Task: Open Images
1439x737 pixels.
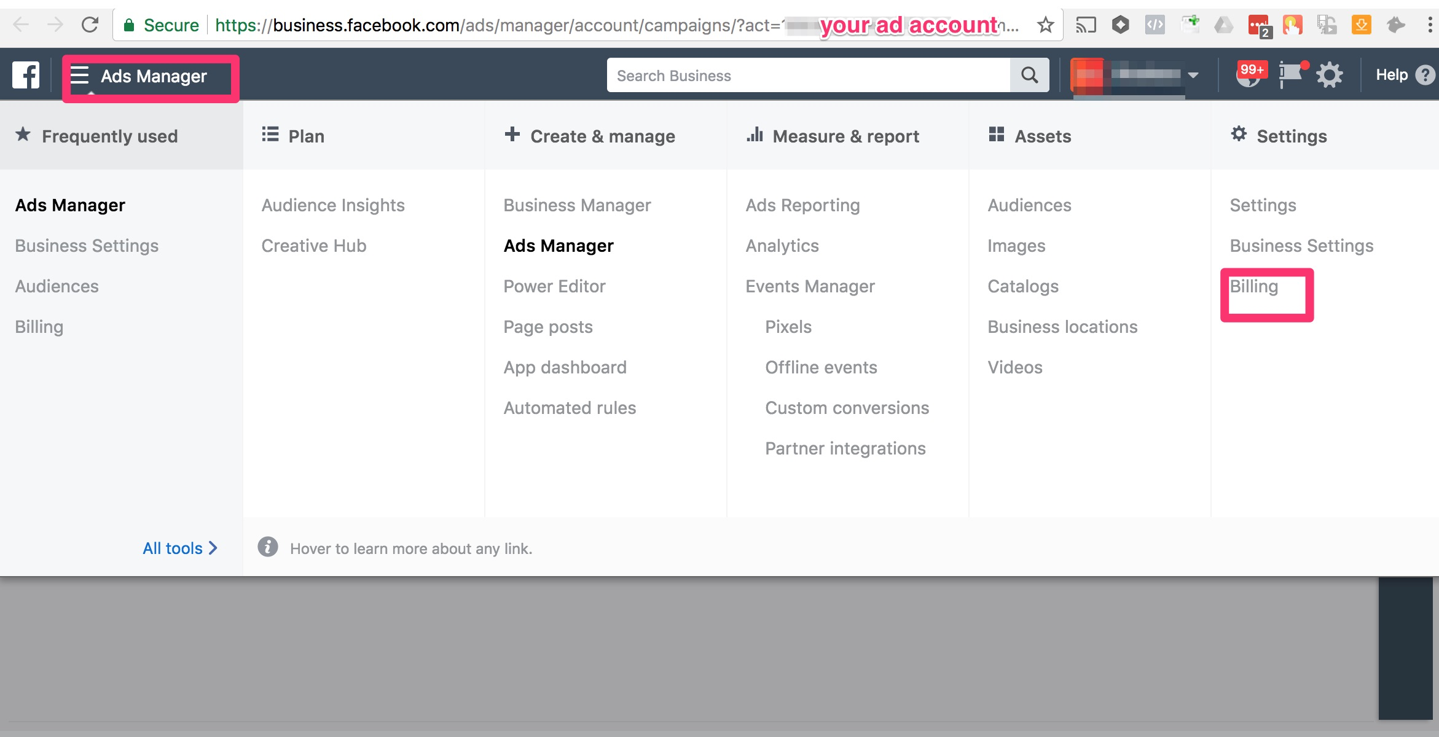Action: [1016, 246]
